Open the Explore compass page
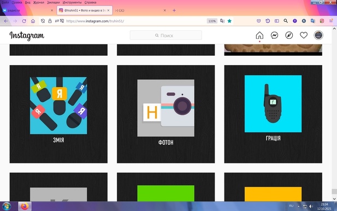 [289, 36]
